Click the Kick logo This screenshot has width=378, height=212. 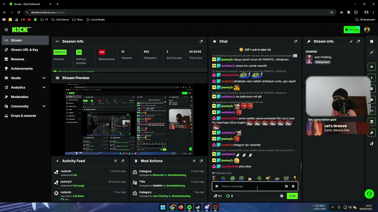(21, 29)
